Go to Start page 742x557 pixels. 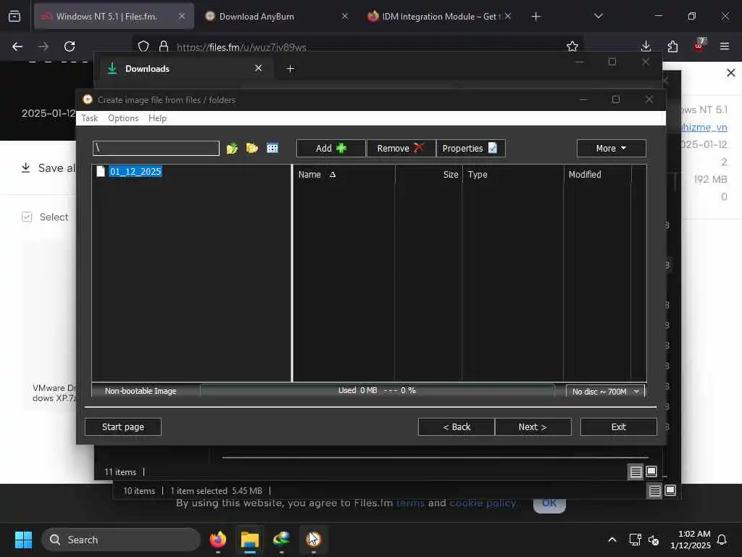tap(123, 426)
